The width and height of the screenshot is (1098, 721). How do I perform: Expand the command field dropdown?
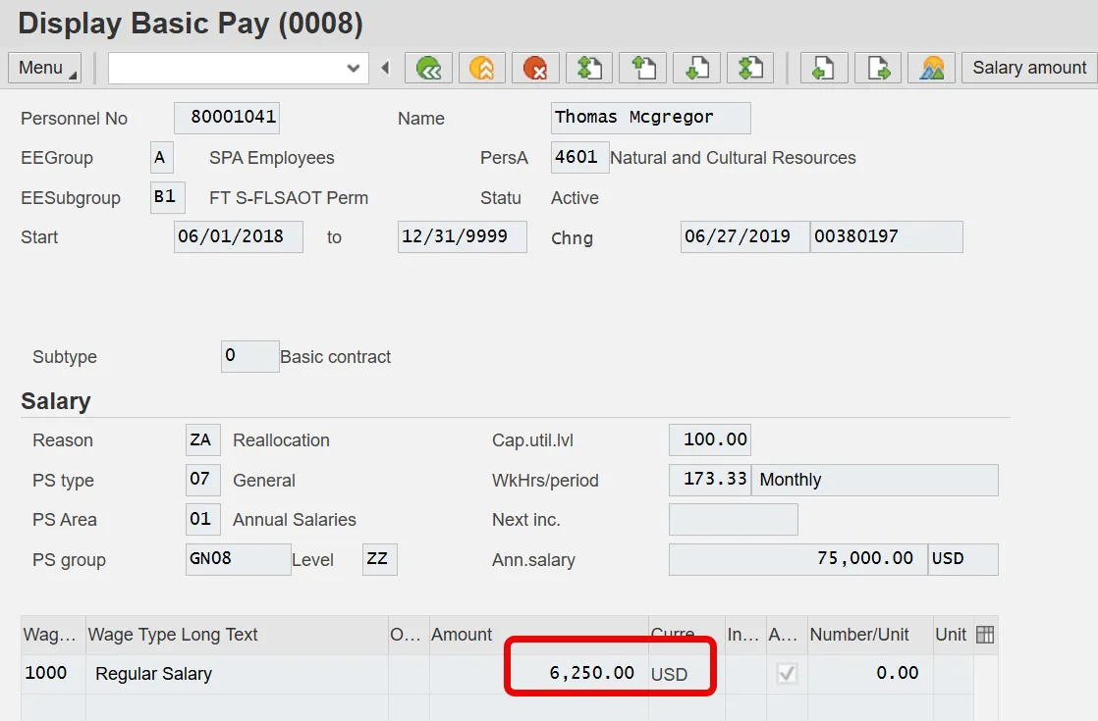pos(354,68)
